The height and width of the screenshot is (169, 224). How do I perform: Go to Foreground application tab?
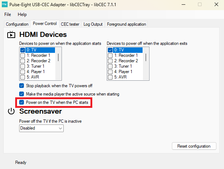[126, 24]
